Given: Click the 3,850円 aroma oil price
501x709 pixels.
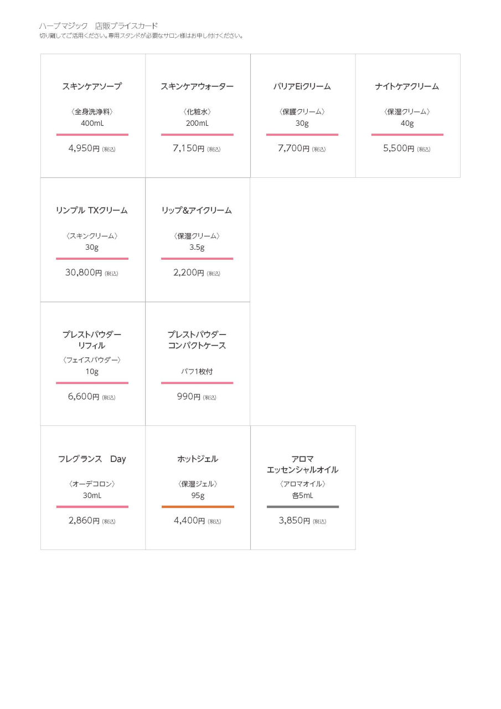Looking at the screenshot, I should click(x=295, y=521).
